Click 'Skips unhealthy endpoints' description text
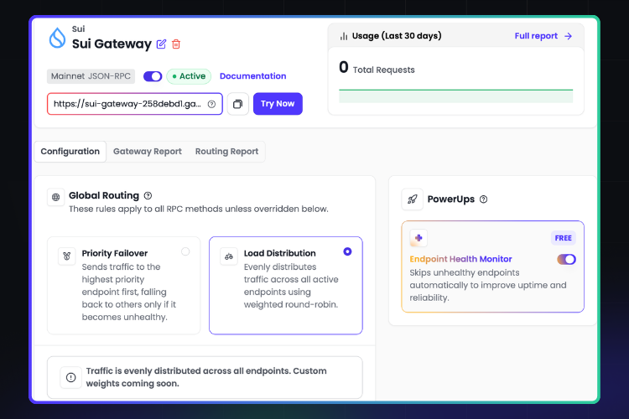The width and height of the screenshot is (629, 419). click(x=488, y=285)
